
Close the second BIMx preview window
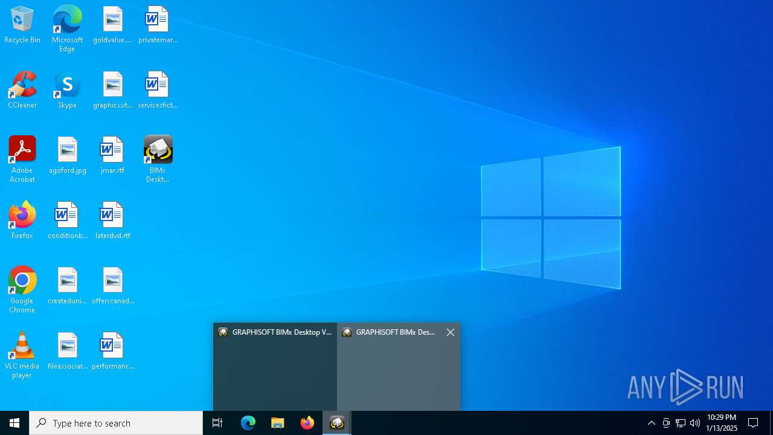451,332
